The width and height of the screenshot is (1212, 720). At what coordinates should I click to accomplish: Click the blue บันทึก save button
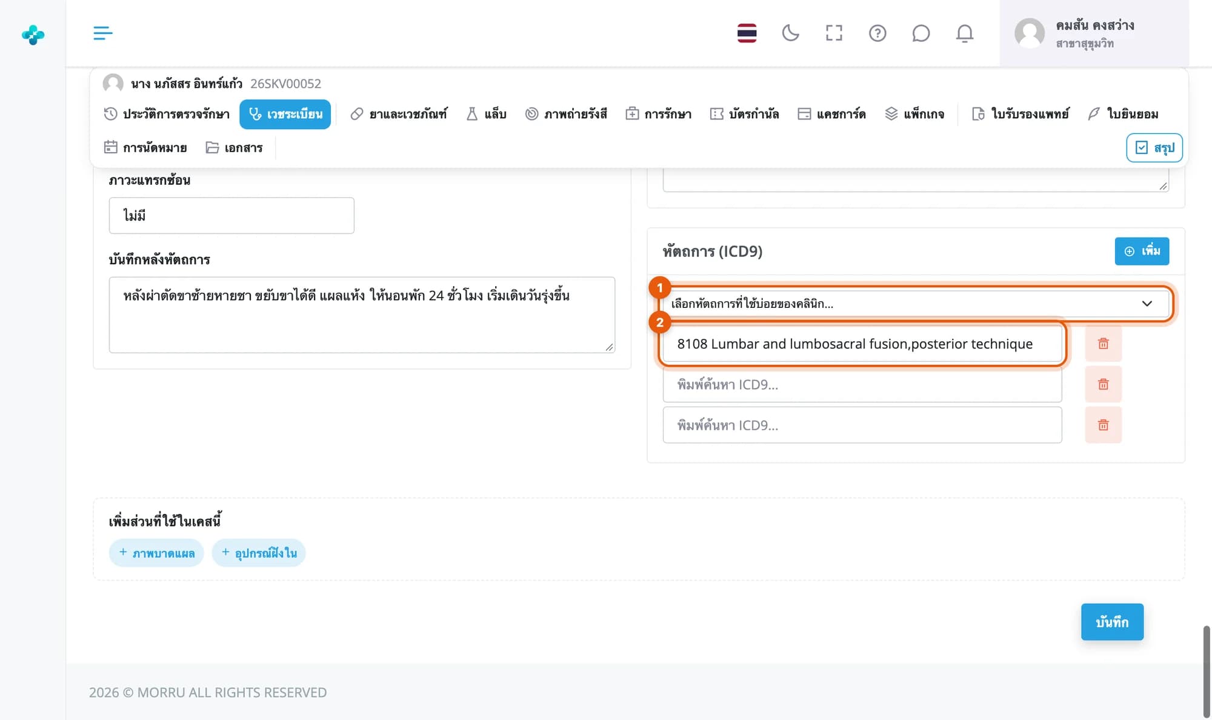(x=1112, y=622)
